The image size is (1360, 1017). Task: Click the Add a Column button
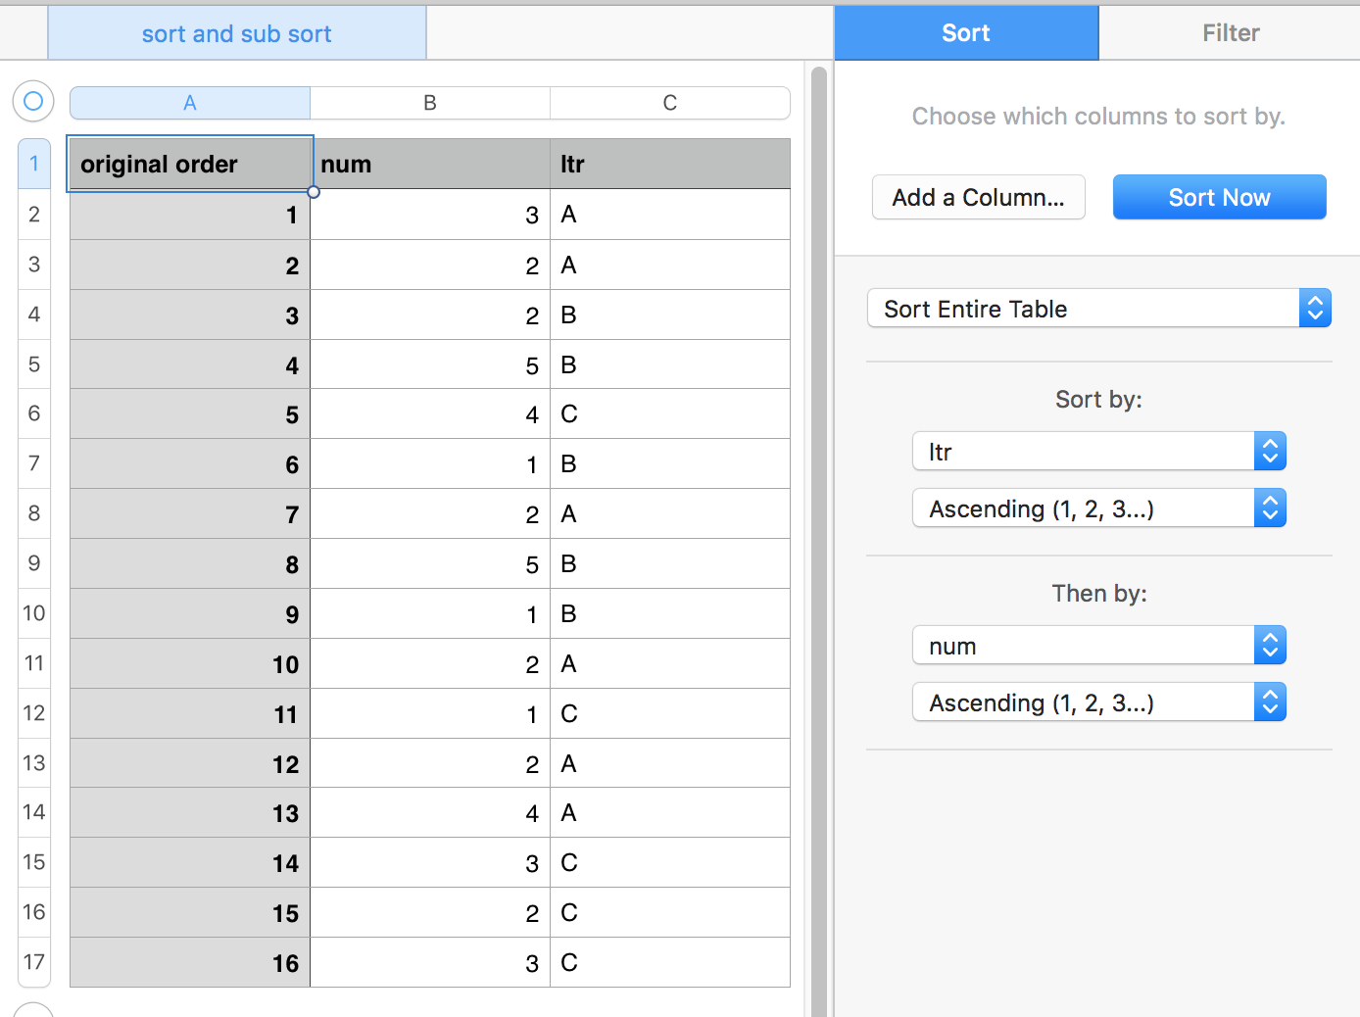(978, 197)
